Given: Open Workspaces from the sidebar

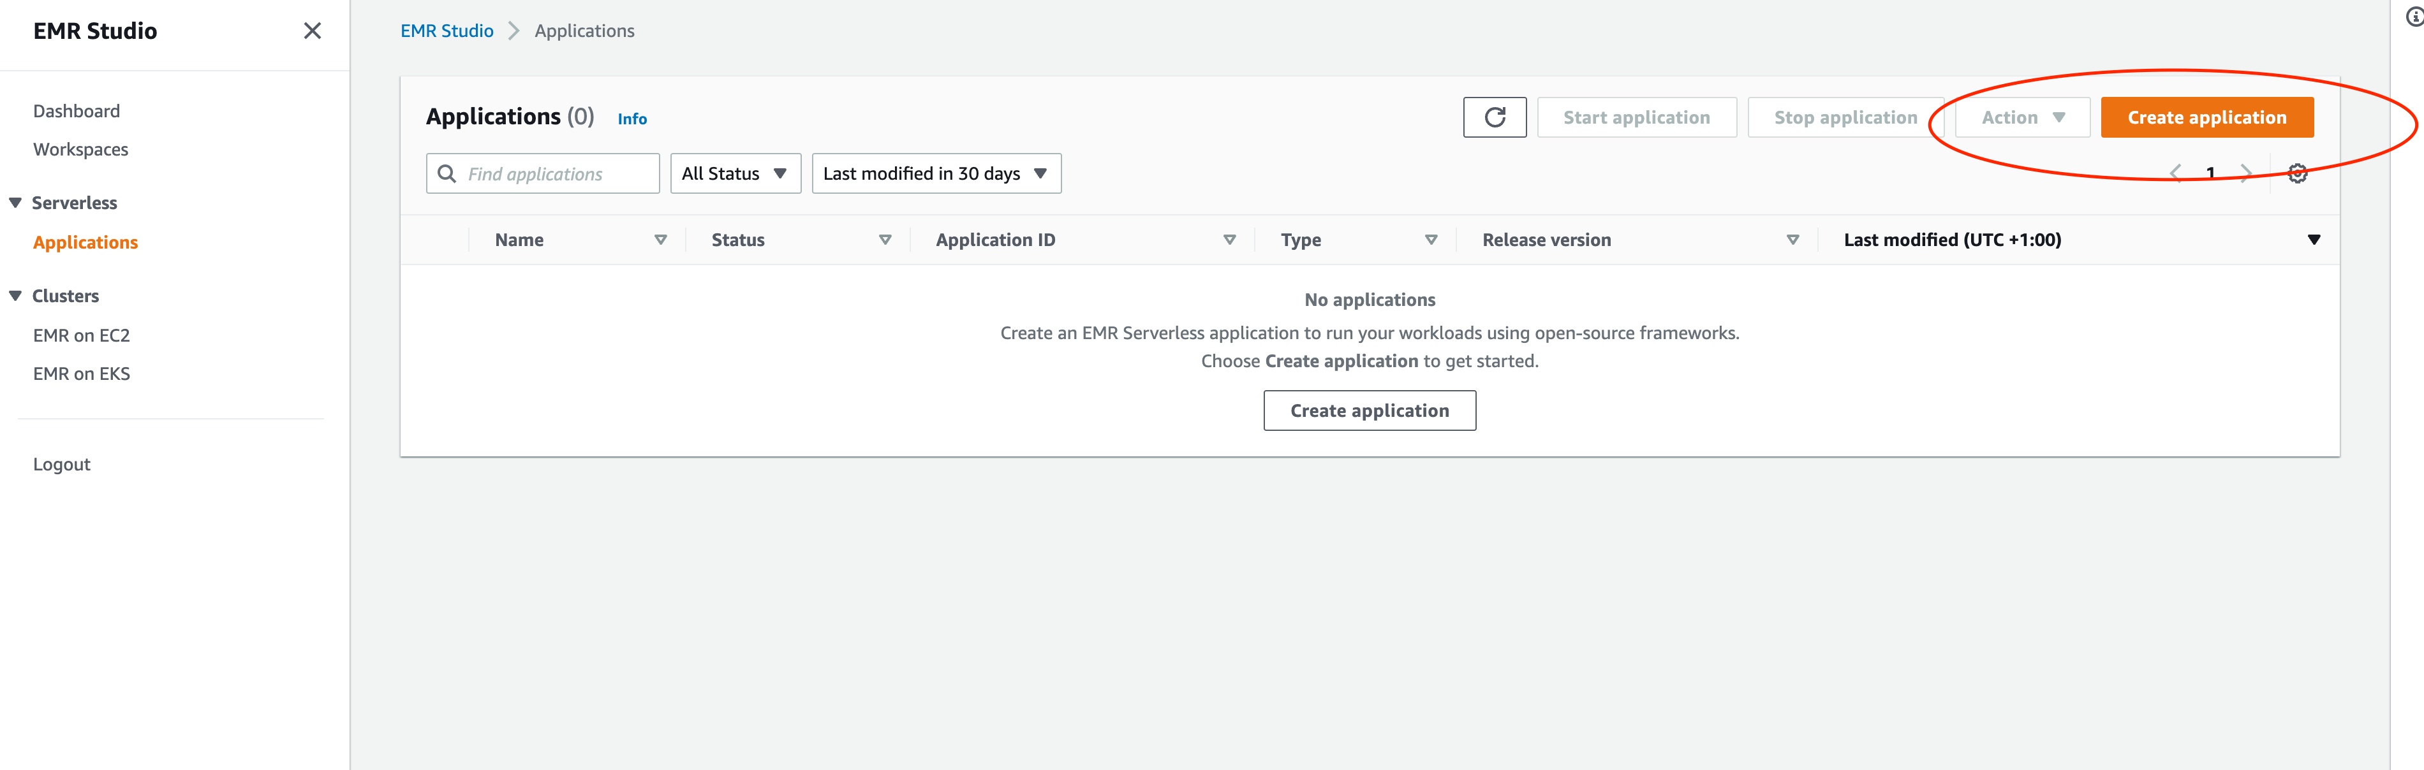Looking at the screenshot, I should pyautogui.click(x=80, y=150).
